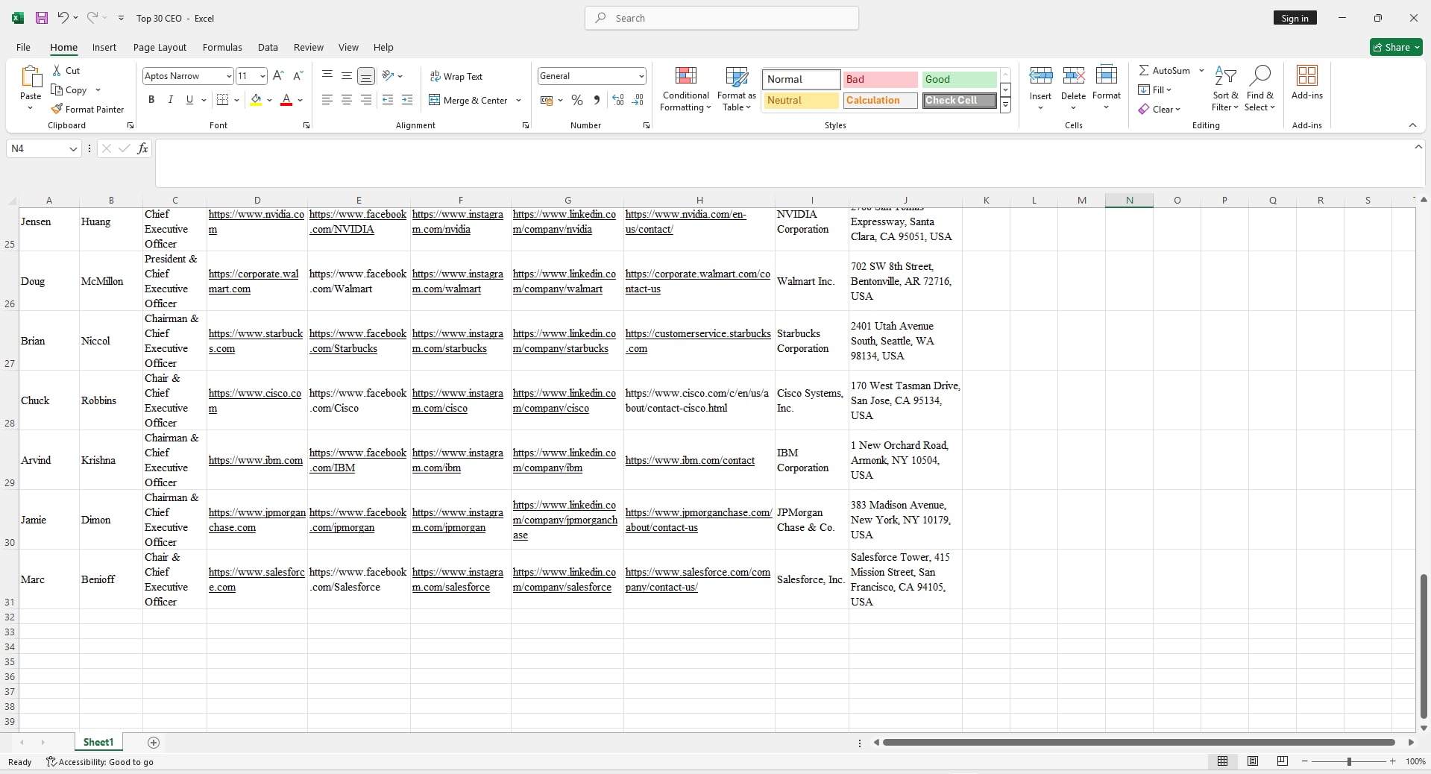1431x774 pixels.
Task: Decrease decimal places shown
Action: [638, 100]
